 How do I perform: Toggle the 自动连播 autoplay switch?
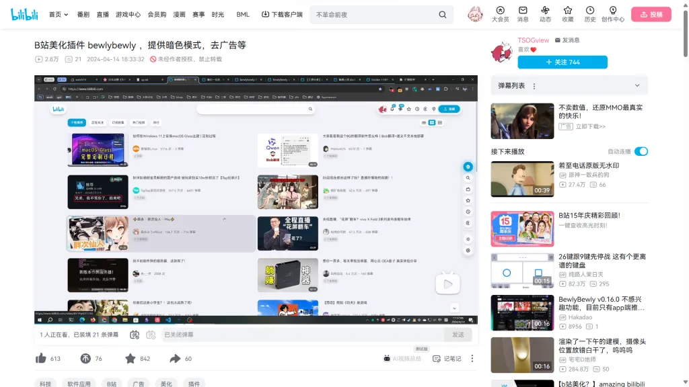click(x=641, y=151)
